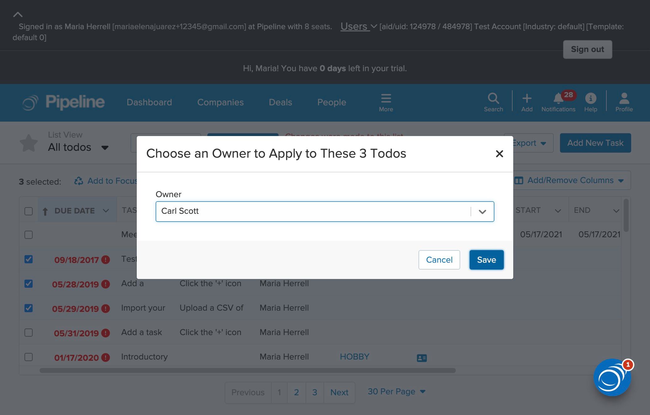Open the Deals nav item
Viewport: 650px width, 415px height.
pyautogui.click(x=280, y=102)
